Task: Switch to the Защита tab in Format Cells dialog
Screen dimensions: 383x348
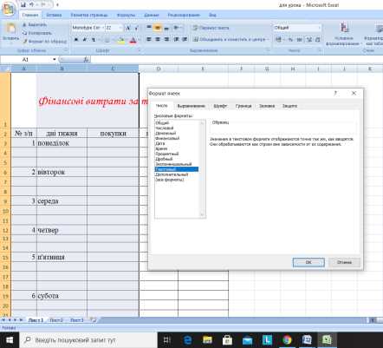Action: coord(289,106)
